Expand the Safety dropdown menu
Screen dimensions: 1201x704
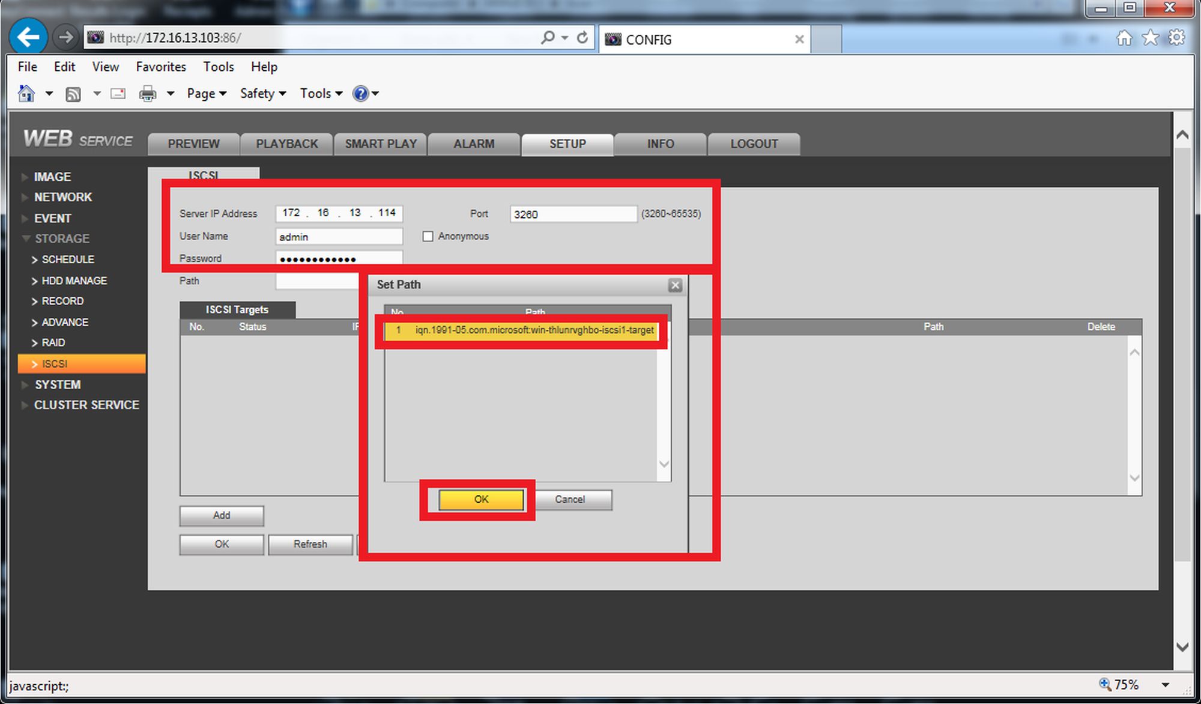click(263, 94)
